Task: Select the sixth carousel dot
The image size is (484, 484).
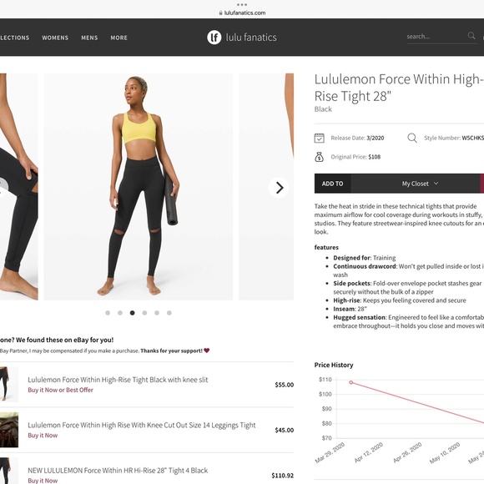Action: tap(169, 313)
